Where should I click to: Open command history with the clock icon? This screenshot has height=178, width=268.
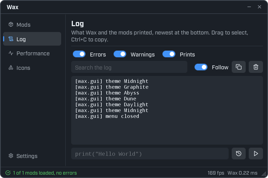pos(239,154)
